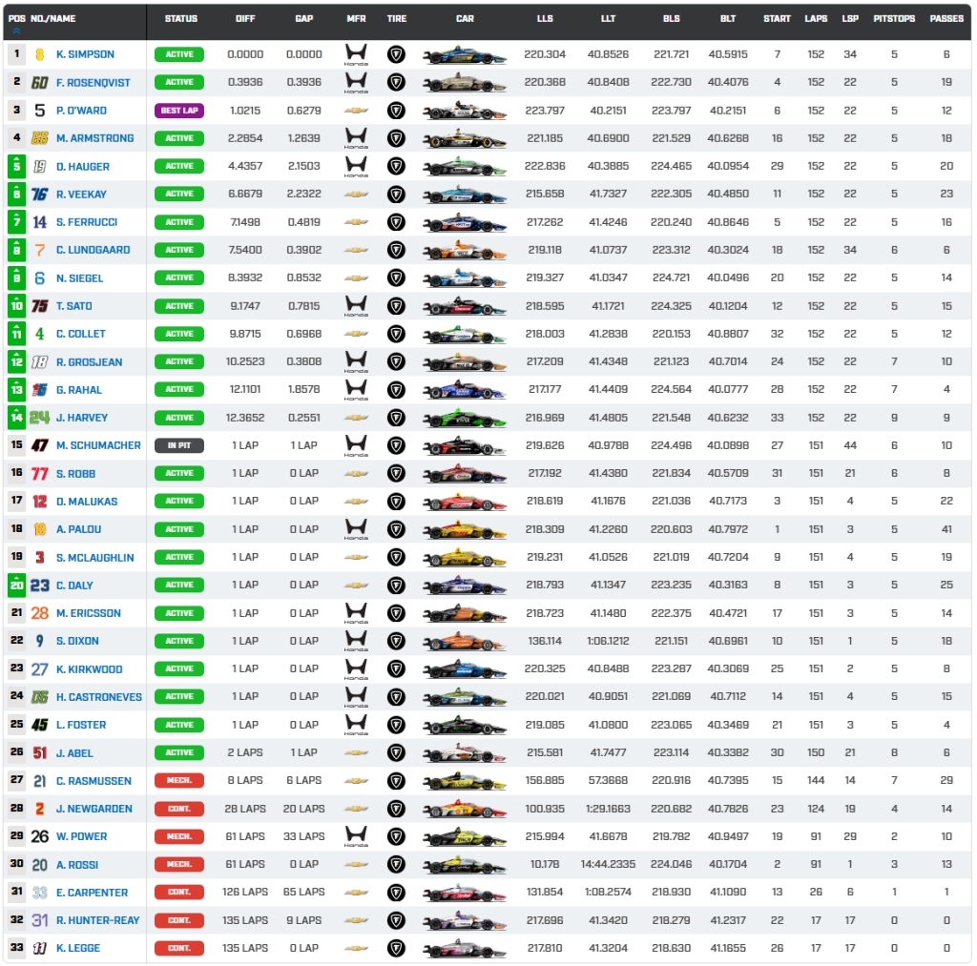Click car number 4 icon for C. Collet
The height and width of the screenshot is (966, 977).
click(40, 334)
